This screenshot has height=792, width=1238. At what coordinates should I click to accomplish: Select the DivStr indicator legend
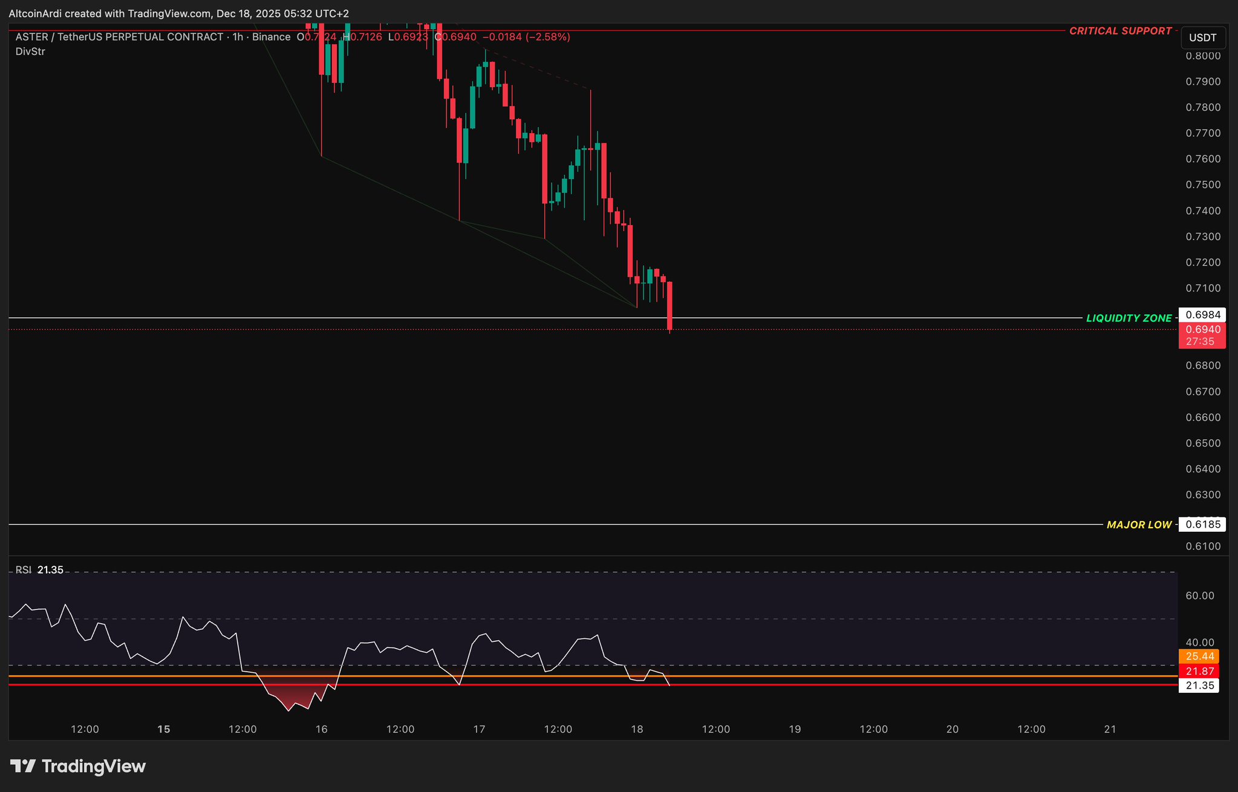pyautogui.click(x=30, y=51)
